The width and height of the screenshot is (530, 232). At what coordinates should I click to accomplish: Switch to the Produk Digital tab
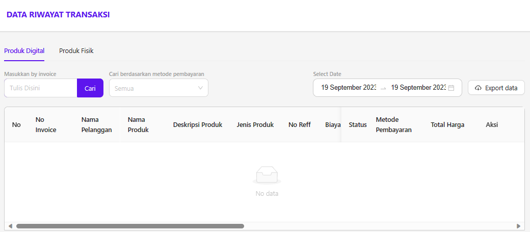(24, 51)
